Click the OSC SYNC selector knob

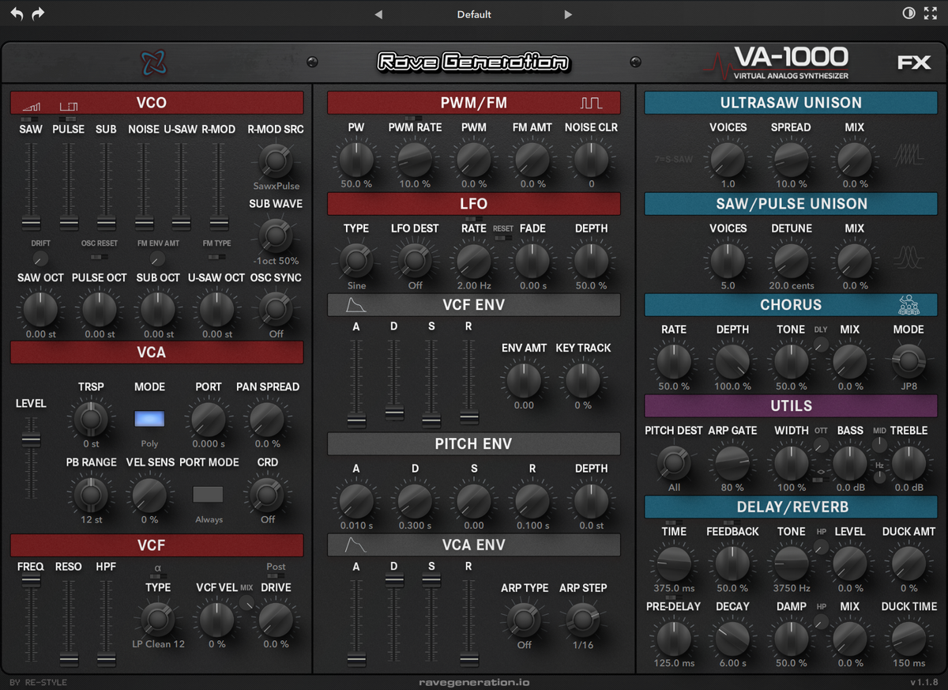coord(274,307)
